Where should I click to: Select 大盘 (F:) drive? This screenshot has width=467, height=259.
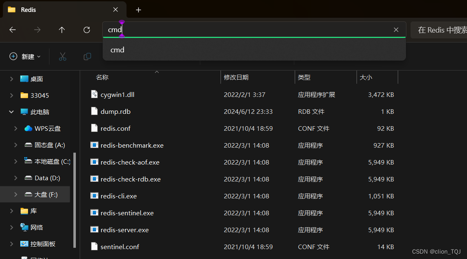click(41, 195)
